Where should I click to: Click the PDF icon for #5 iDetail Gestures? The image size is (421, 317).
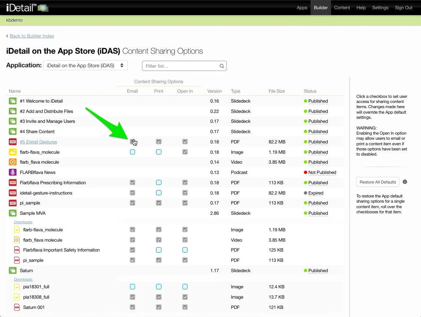[x=13, y=142]
